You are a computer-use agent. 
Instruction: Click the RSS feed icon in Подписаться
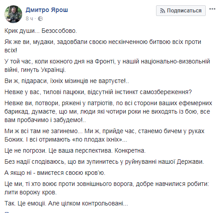coord(162,11)
